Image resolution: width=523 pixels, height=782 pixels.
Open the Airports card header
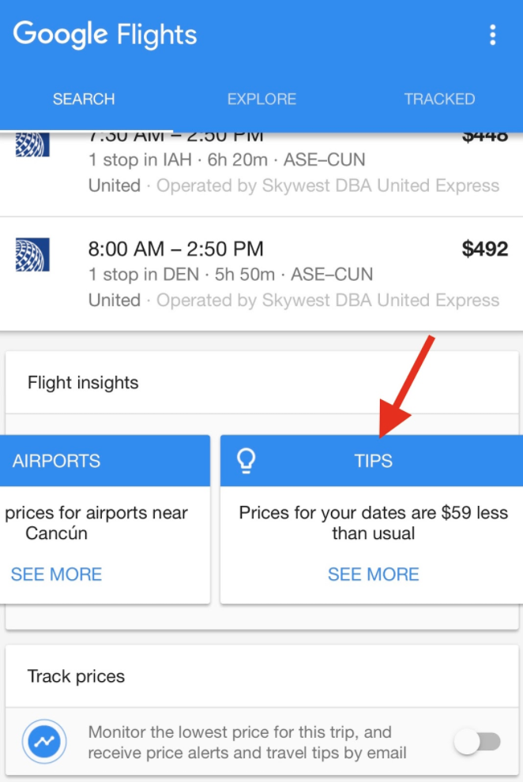(105, 460)
